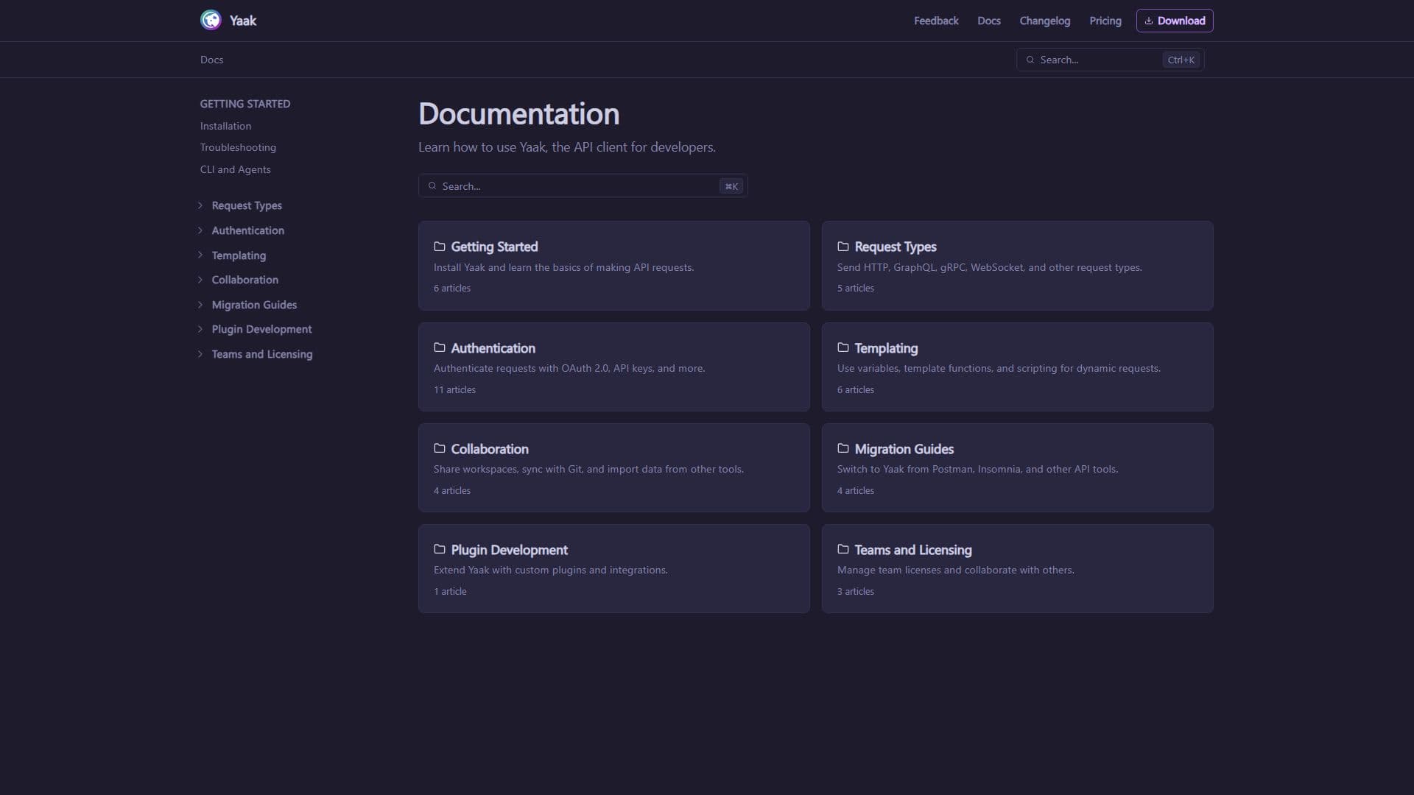
Task: Click 'Authenticate requests with OAuth 2.0' description
Action: [569, 368]
